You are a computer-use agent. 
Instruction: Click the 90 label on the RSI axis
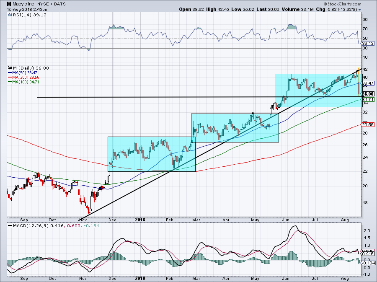point(365,19)
